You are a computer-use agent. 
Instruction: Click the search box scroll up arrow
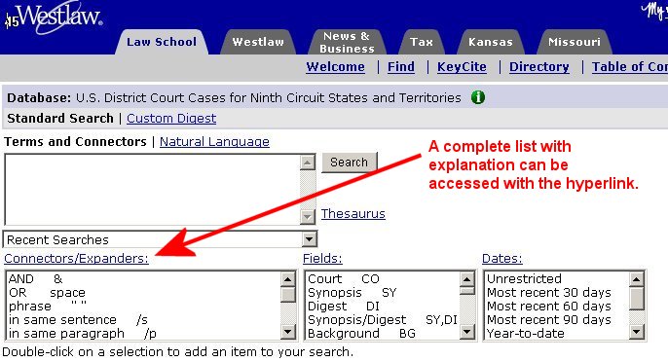(307, 163)
